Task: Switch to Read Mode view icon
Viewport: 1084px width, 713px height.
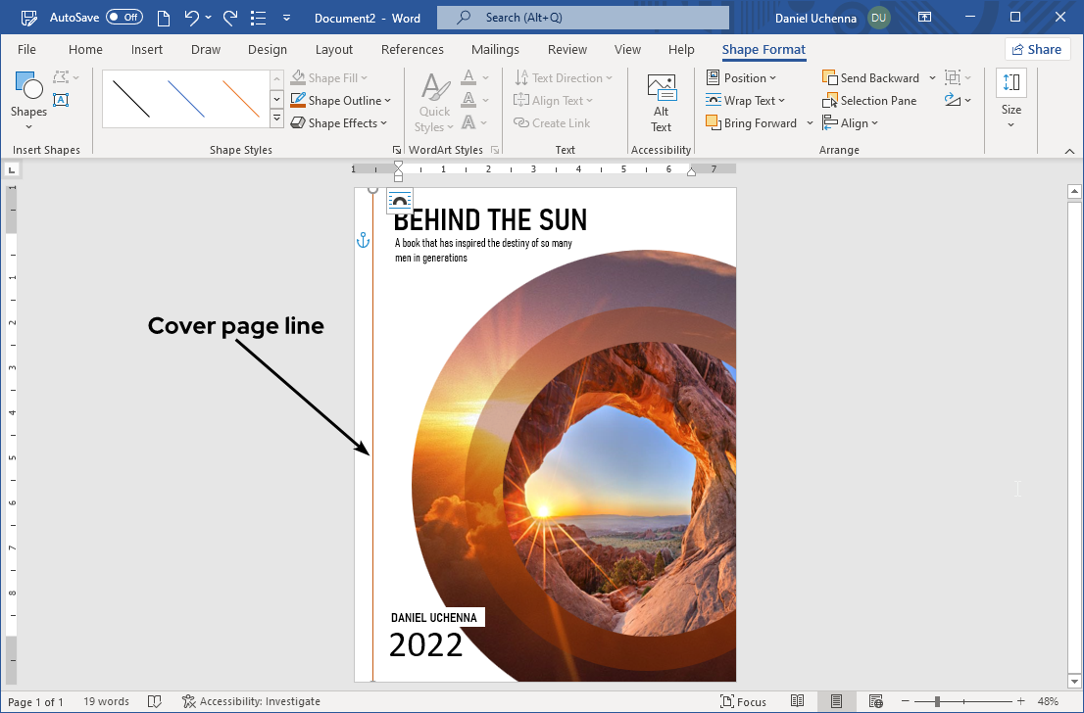Action: click(798, 701)
